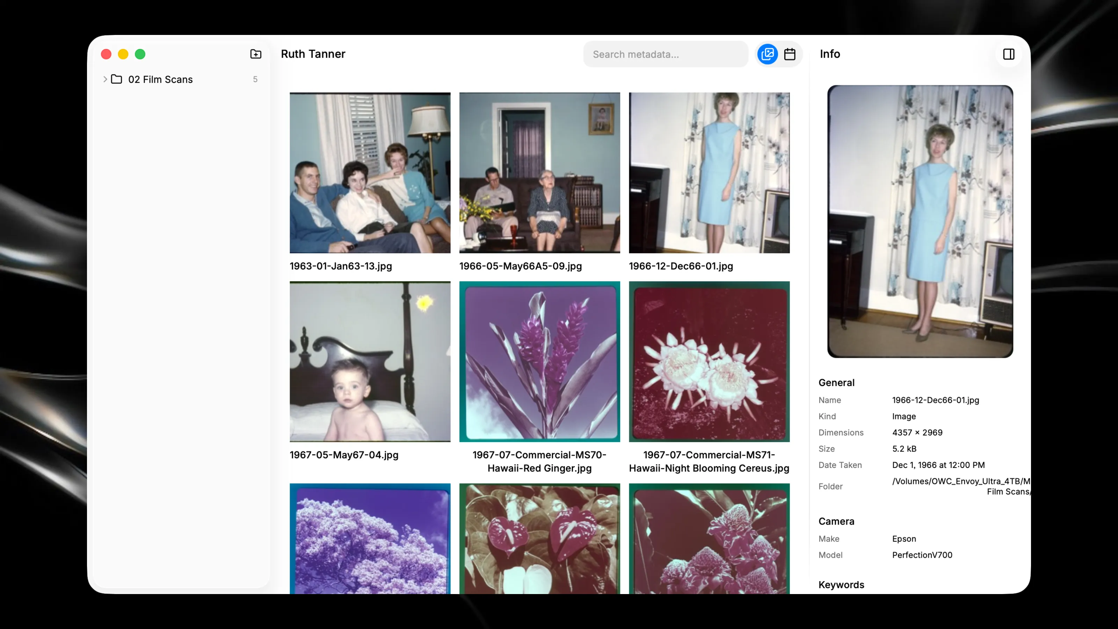Click caption 1967-07-Commercial-MS71-Hawaii-Night Blooming Cereus.jpg
Screen dimensions: 1118x629
tap(709, 461)
